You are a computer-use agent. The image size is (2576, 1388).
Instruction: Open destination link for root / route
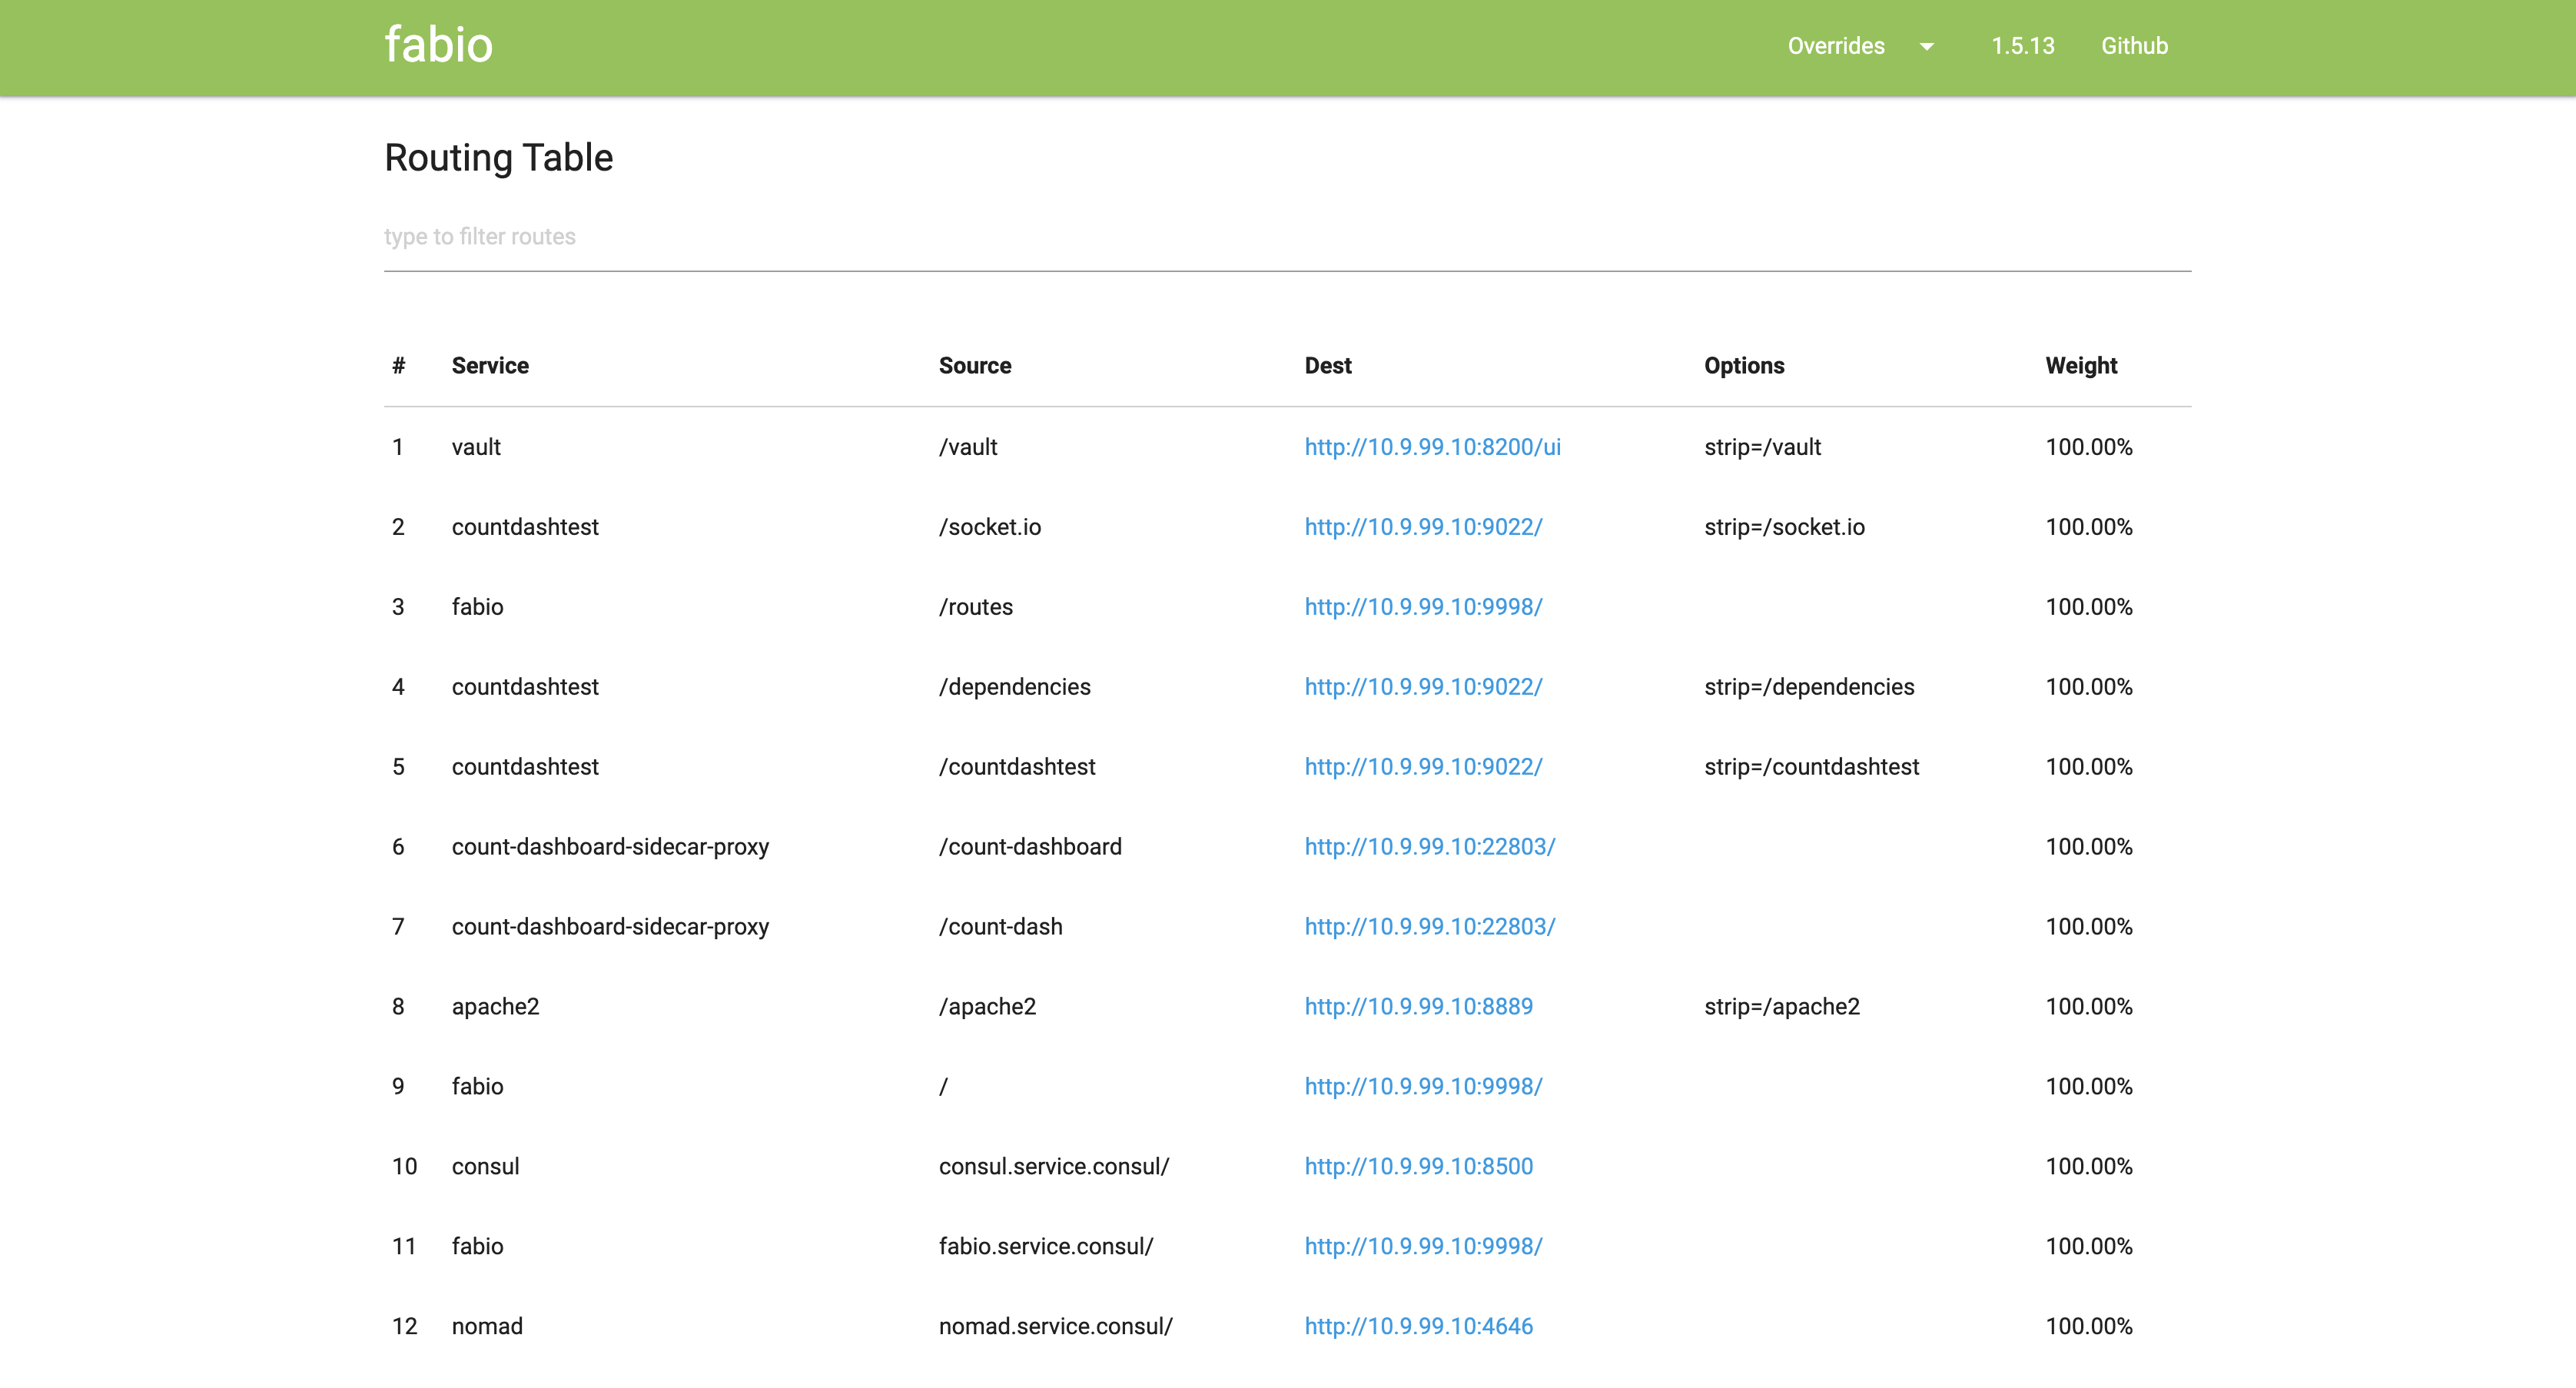click(1423, 1087)
